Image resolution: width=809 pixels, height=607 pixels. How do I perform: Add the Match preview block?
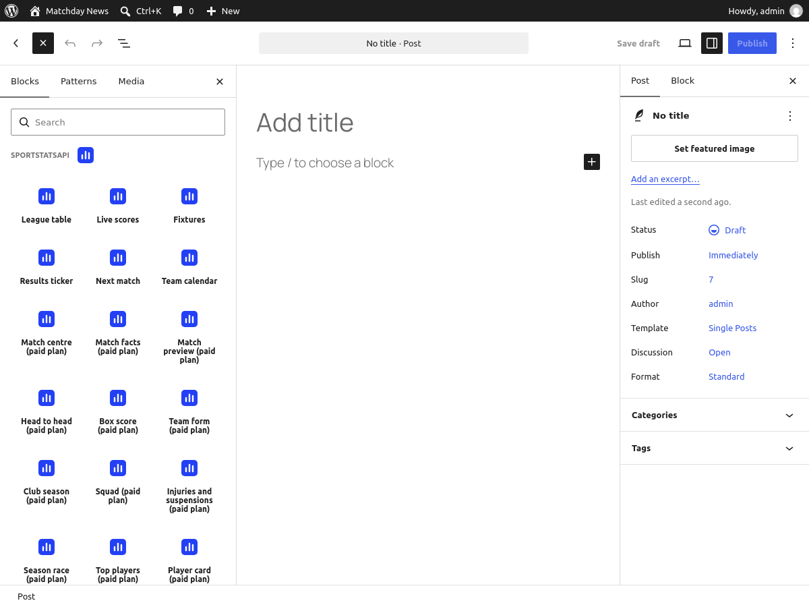[x=189, y=337]
